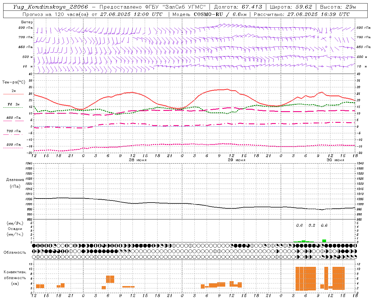Click the Высота: 29м value
Image resolution: width=372 pixels, height=298 pixels.
[x=338, y=7]
